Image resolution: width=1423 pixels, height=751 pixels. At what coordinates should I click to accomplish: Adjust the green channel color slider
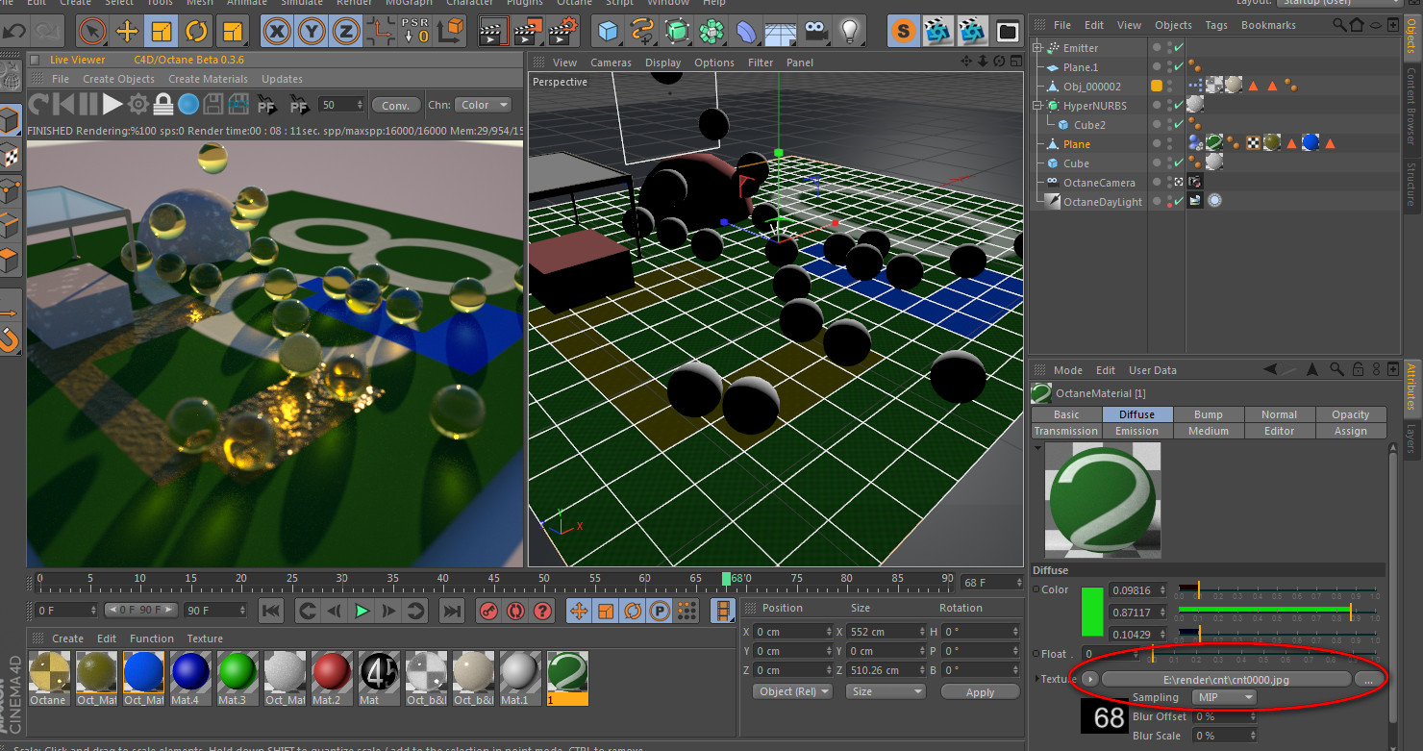point(1278,612)
